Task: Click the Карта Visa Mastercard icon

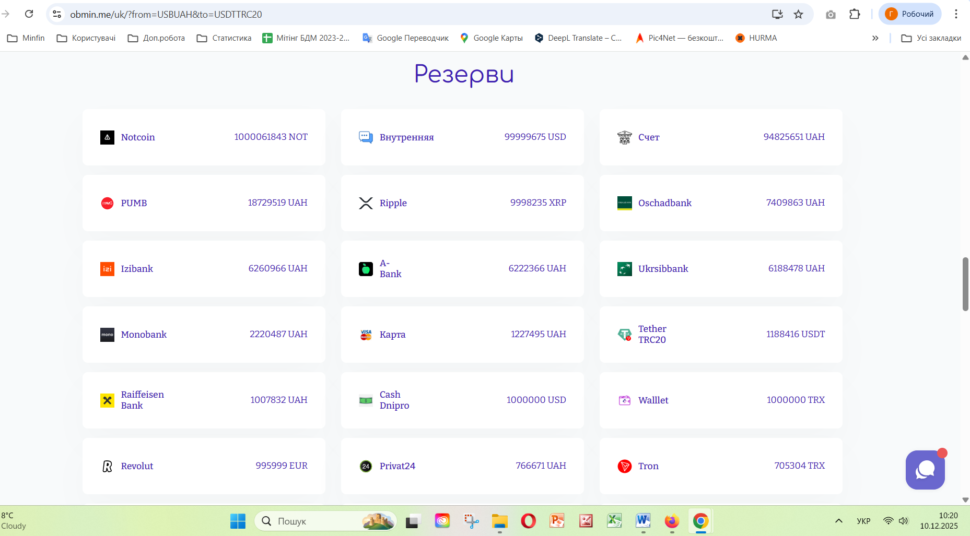Action: point(366,335)
